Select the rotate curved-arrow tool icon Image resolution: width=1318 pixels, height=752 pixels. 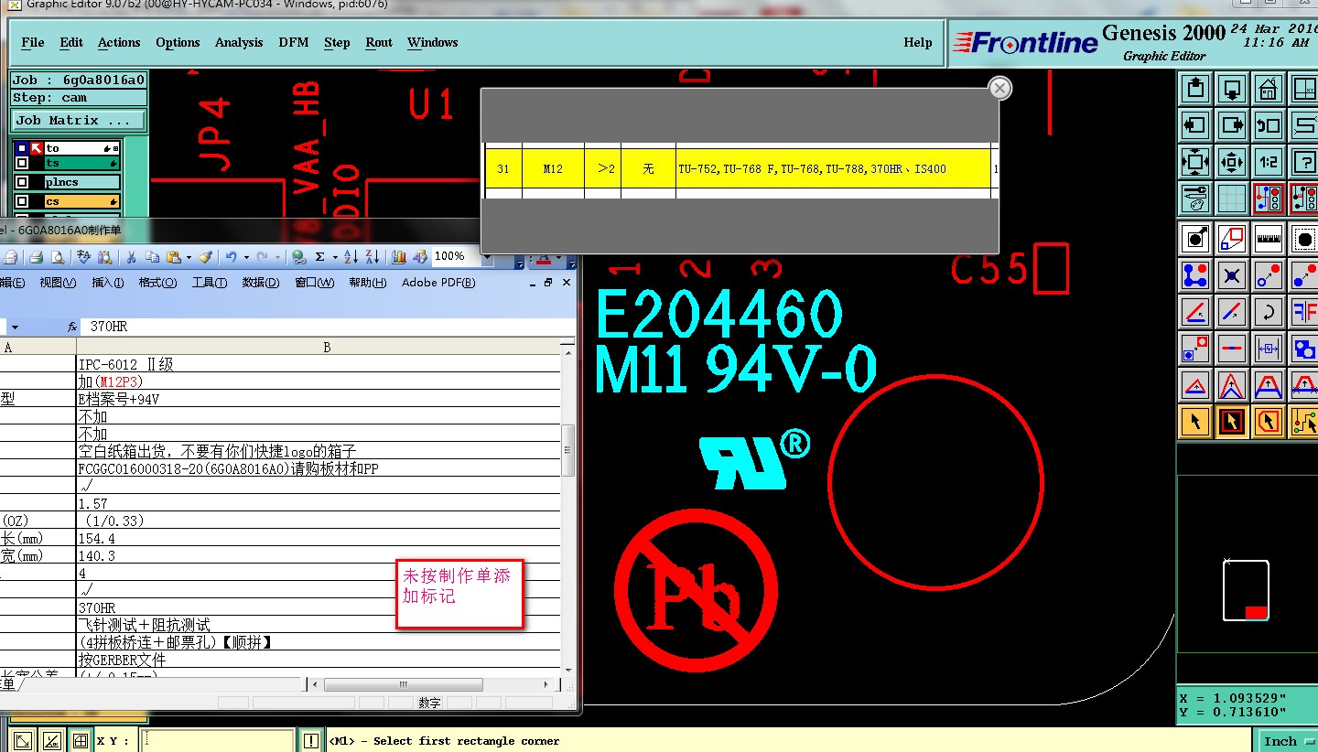coord(1269,313)
